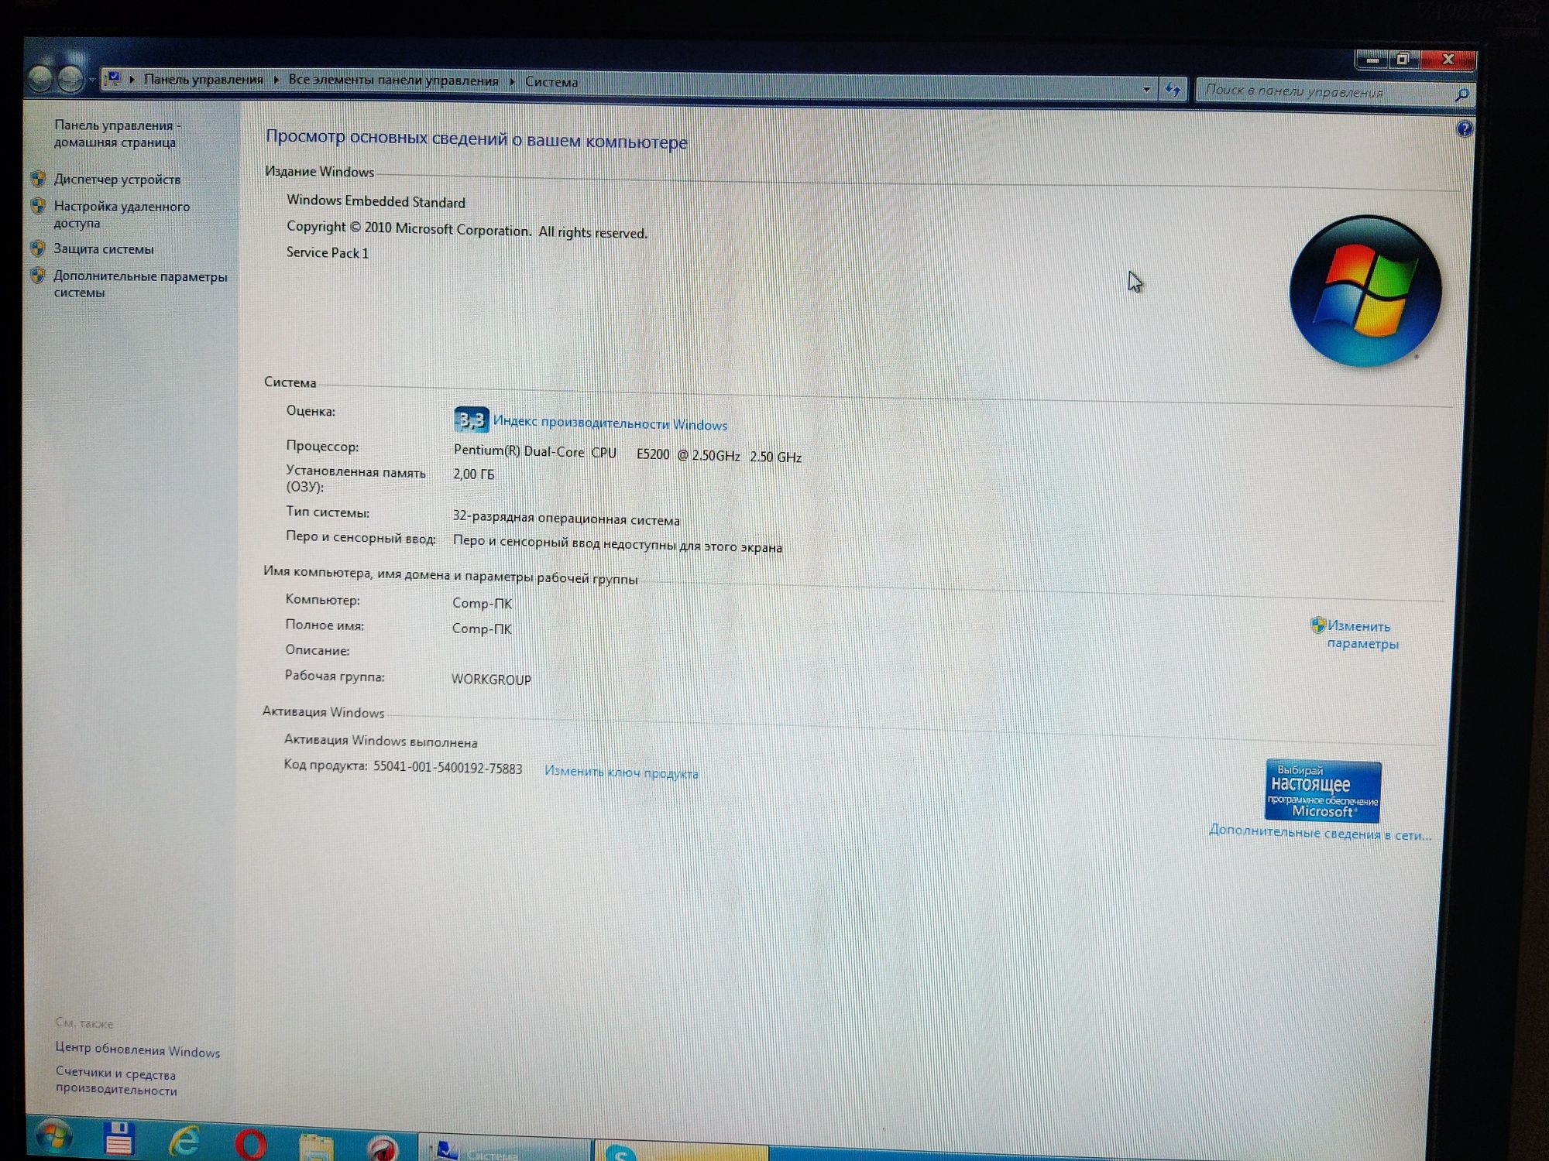Restore down the System window
This screenshot has height=1161, width=1549.
pyautogui.click(x=1403, y=59)
